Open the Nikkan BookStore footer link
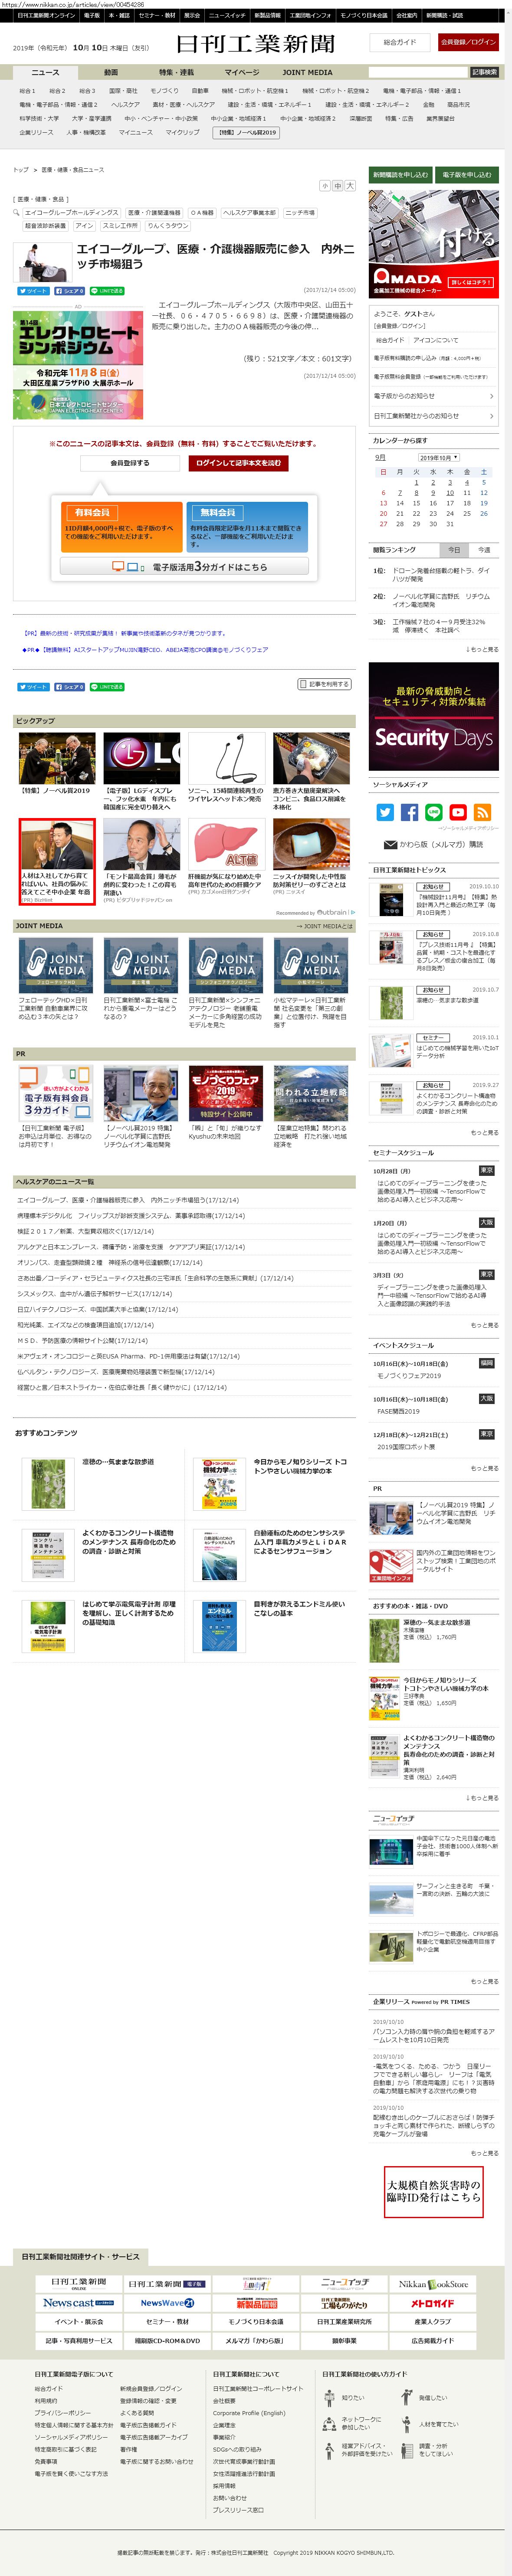 tap(433, 2284)
